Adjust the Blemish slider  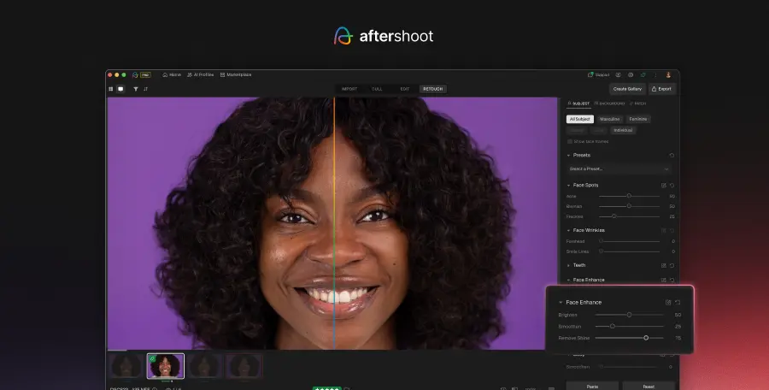pyautogui.click(x=629, y=206)
